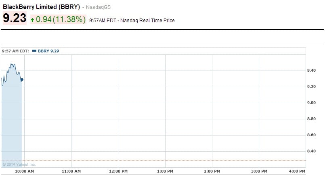This screenshot has width=325, height=175.
Task: Click the green up arrow icon
Action: pyautogui.click(x=32, y=20)
